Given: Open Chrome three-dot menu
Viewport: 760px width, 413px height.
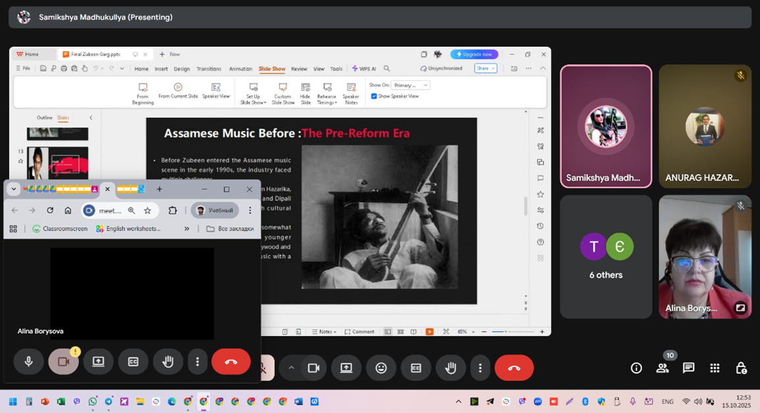Looking at the screenshot, I should pos(250,211).
